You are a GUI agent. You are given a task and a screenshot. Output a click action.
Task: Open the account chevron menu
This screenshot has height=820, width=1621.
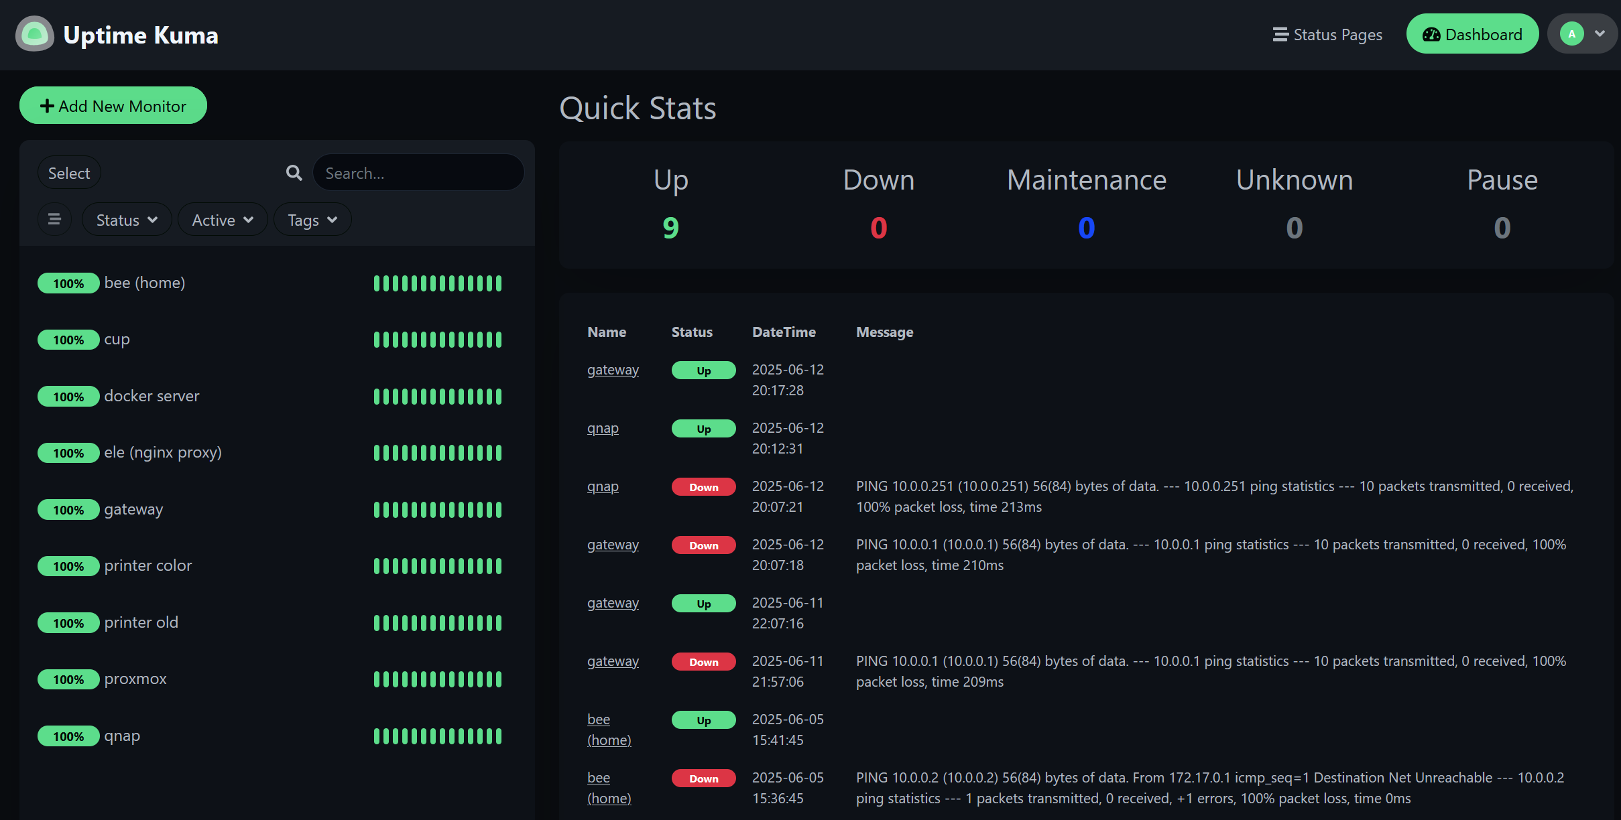click(x=1598, y=33)
